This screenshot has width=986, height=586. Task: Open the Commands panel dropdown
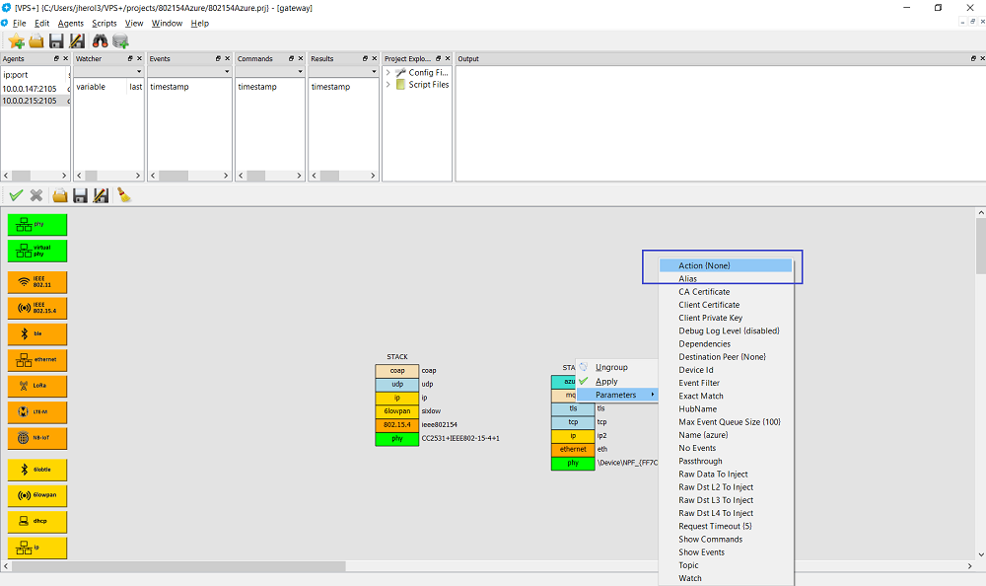(298, 72)
